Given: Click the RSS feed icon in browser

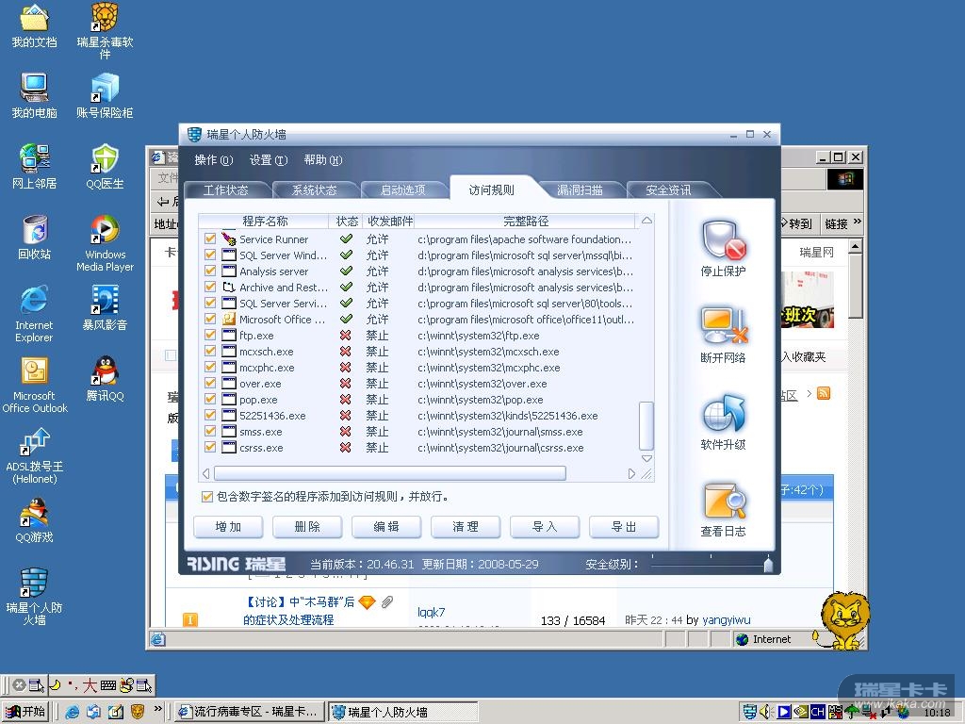Looking at the screenshot, I should coord(824,393).
